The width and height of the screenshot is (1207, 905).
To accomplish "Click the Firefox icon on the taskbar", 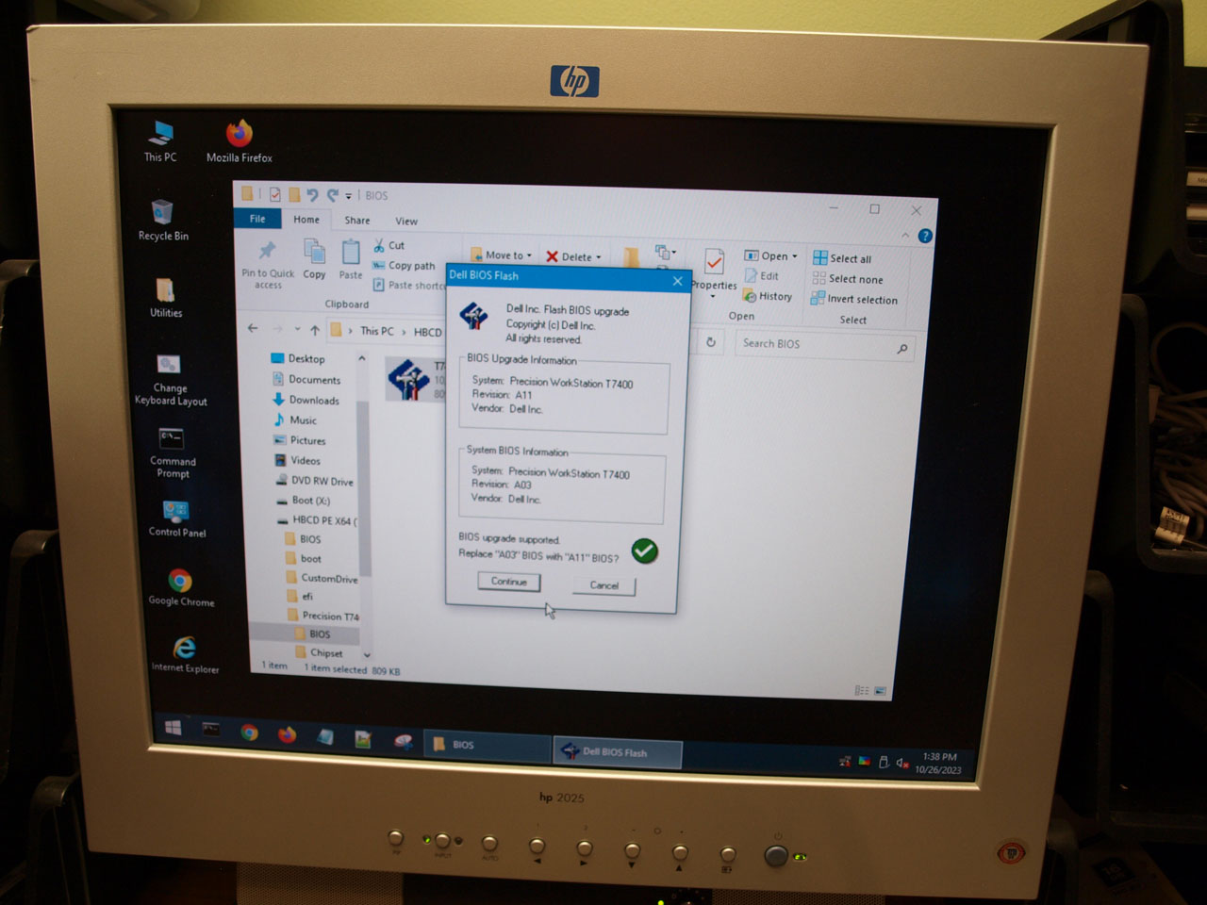I will coord(287,735).
